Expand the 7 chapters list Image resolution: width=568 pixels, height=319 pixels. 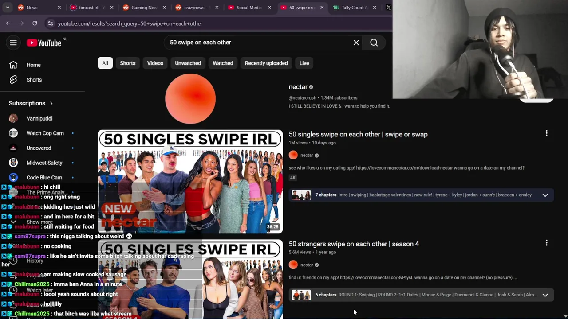(x=545, y=195)
